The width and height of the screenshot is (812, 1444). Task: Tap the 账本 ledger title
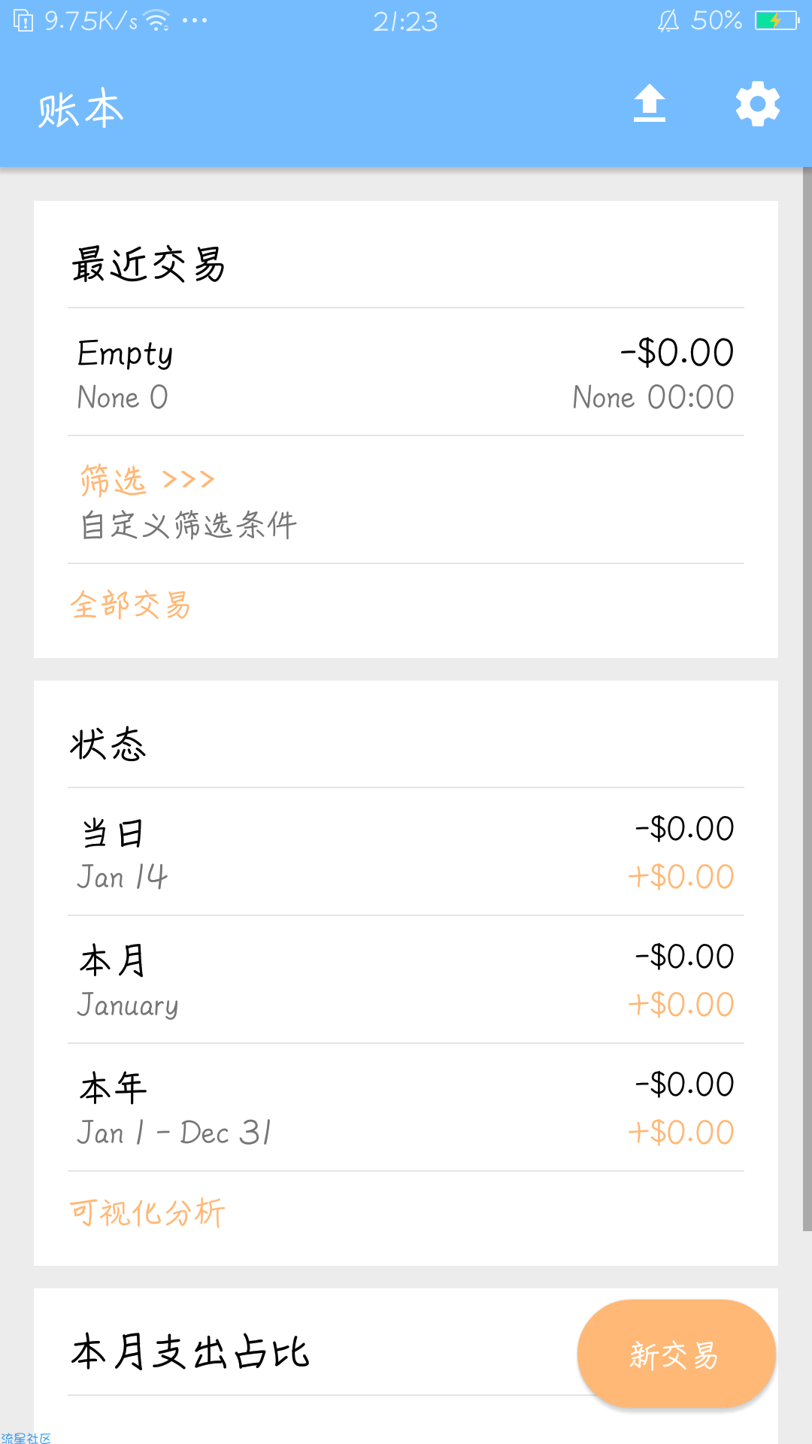click(x=80, y=109)
